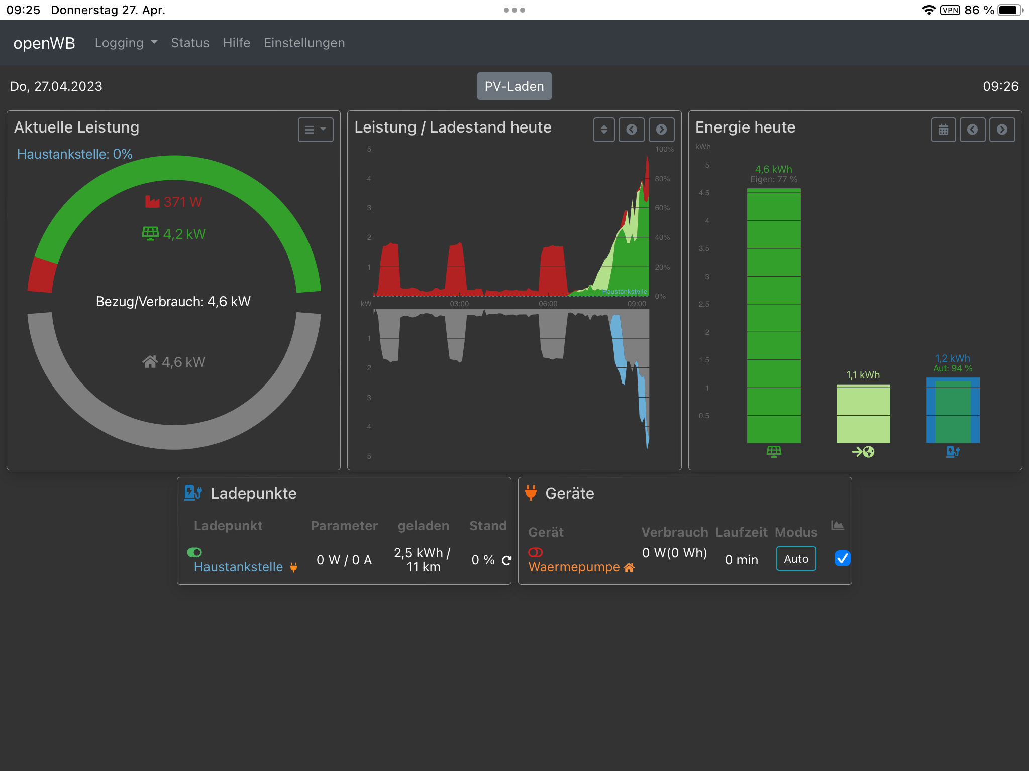This screenshot has width=1029, height=771.
Task: Toggle the Waermepumpe device switch
Action: pyautogui.click(x=535, y=552)
